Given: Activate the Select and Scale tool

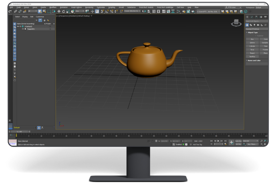Looking at the screenshot, I should [x=68, y=11].
